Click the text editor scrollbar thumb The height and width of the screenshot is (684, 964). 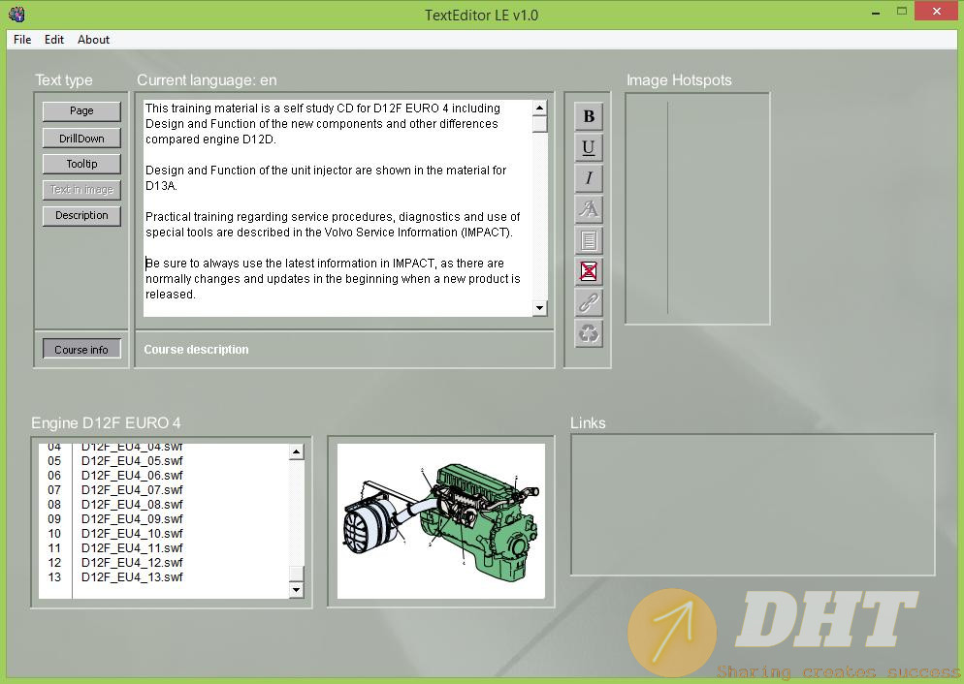coord(540,124)
